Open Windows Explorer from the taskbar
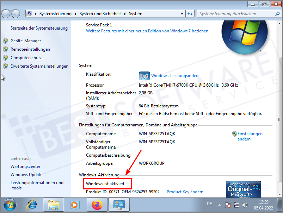 54,205
